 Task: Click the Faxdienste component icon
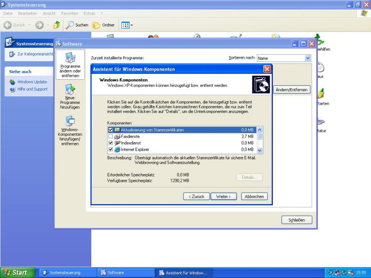117,137
